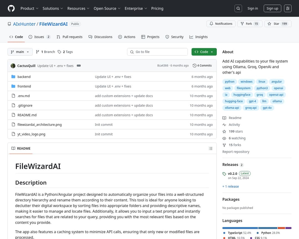Viewport: 299px width, 239px height.
Task: Click the file icon beside .env.md
Action: pos(13,96)
